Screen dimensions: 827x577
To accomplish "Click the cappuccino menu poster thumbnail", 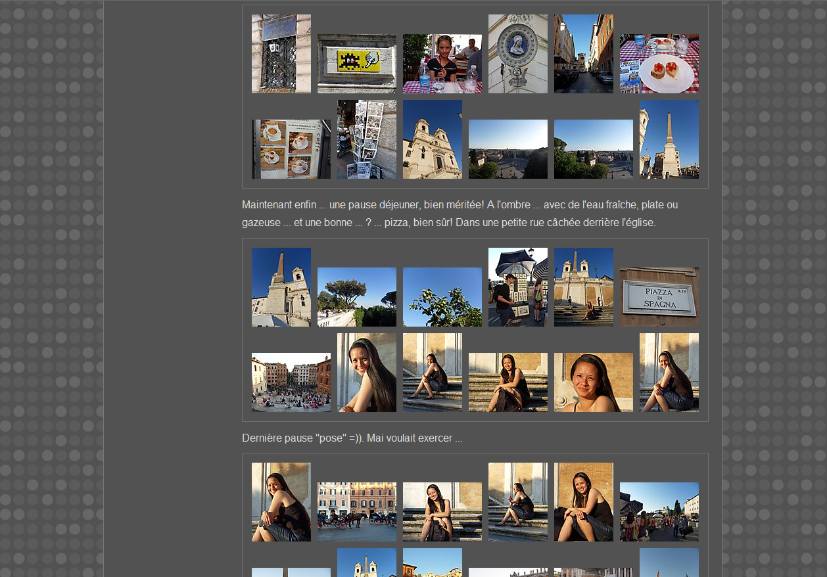I will [x=291, y=149].
